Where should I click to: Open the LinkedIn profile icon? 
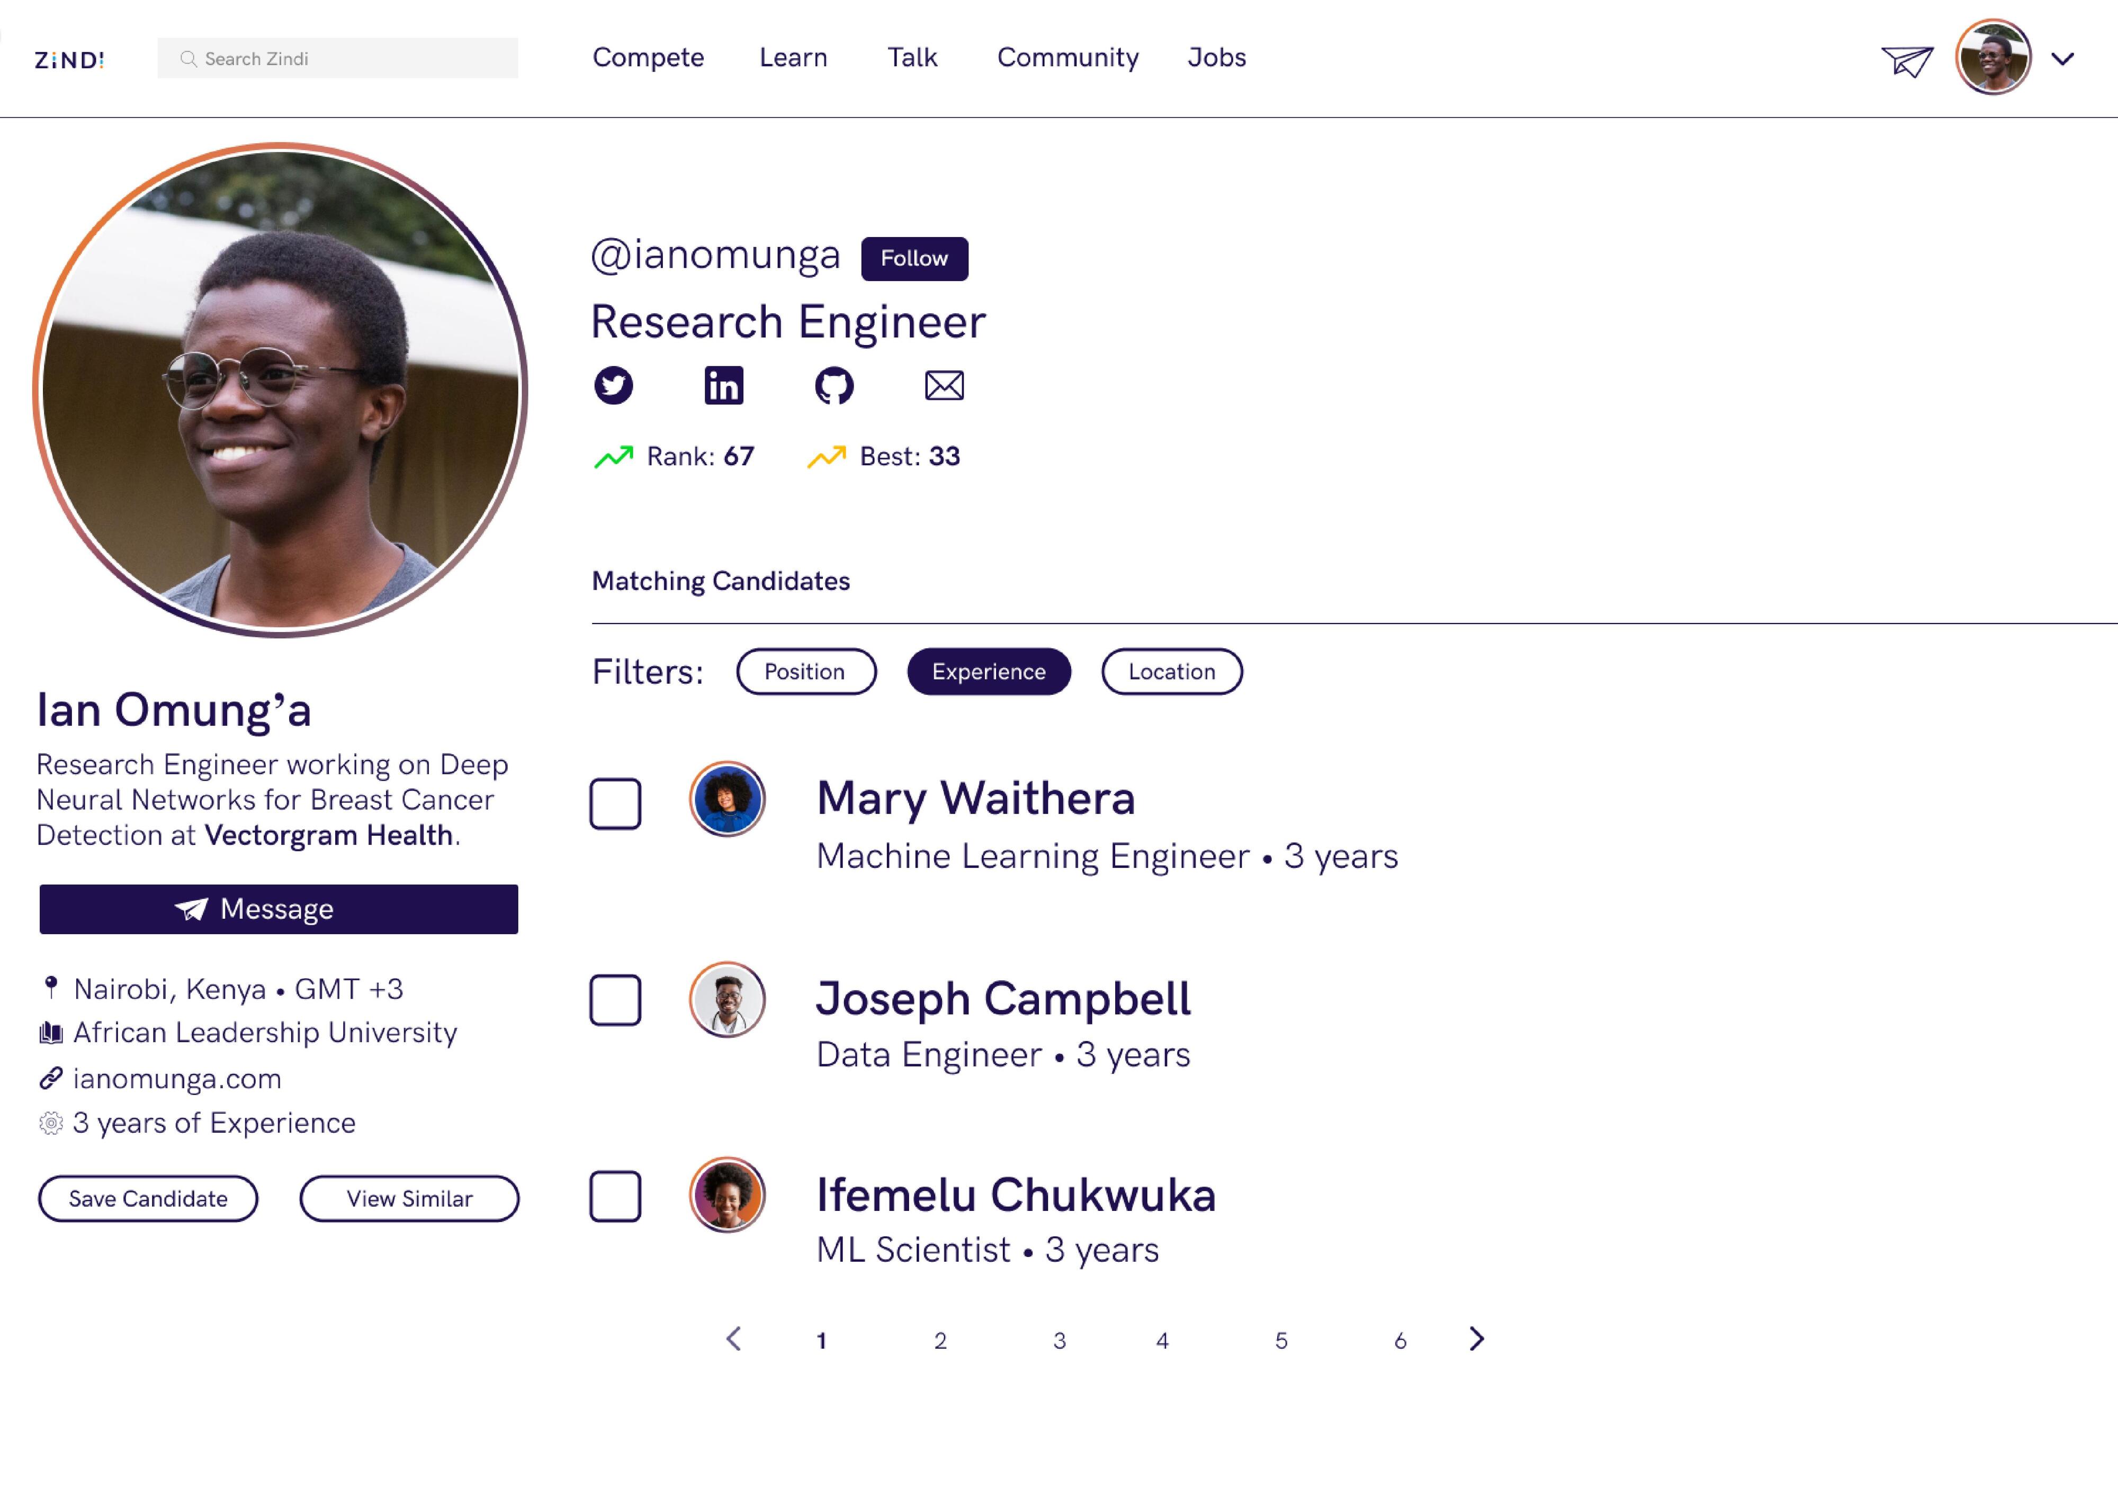coord(723,385)
